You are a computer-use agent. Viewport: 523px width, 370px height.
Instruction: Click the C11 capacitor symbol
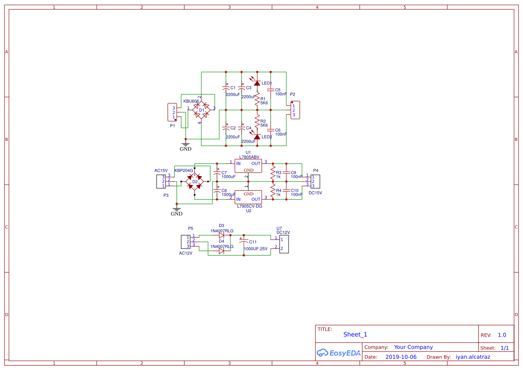point(244,242)
